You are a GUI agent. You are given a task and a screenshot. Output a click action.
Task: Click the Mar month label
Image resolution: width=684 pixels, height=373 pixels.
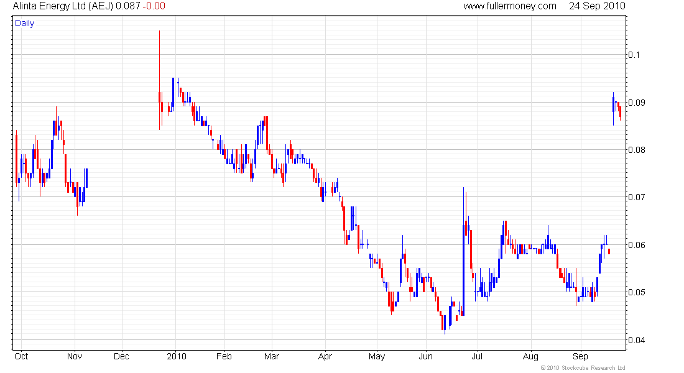(x=272, y=356)
